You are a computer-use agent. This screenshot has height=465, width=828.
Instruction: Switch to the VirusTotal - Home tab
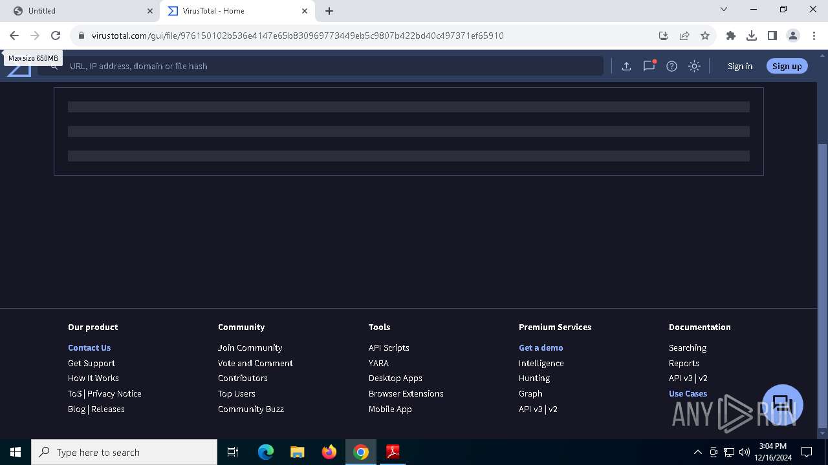pos(237,11)
